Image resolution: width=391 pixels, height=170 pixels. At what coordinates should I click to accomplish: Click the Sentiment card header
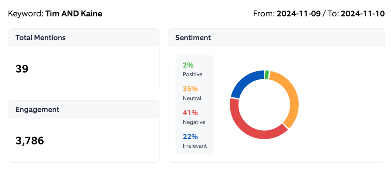[193, 38]
